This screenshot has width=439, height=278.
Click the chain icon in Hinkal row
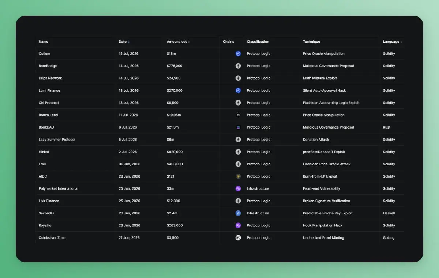[238, 152]
